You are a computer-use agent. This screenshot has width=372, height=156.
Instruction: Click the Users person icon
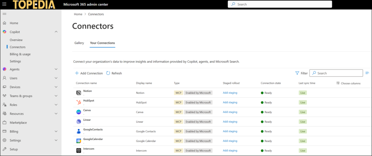pos(4,78)
